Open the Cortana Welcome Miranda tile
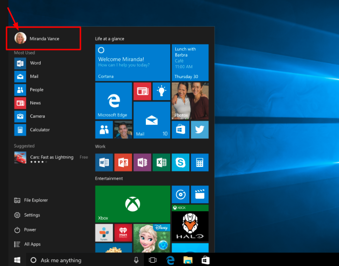The image size is (339, 266). point(132,63)
